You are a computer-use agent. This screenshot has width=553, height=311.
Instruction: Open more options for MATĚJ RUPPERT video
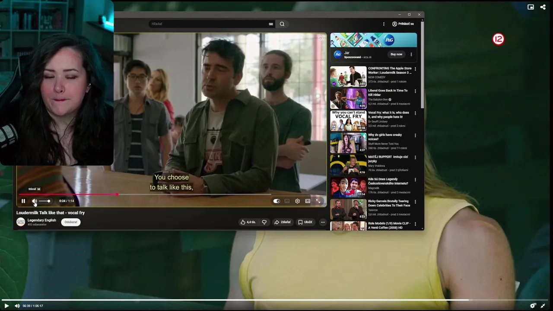pyautogui.click(x=415, y=158)
